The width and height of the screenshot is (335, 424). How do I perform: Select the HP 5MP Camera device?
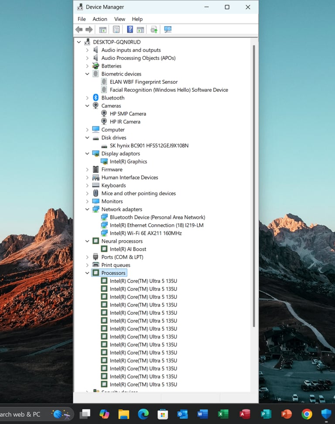tap(128, 114)
